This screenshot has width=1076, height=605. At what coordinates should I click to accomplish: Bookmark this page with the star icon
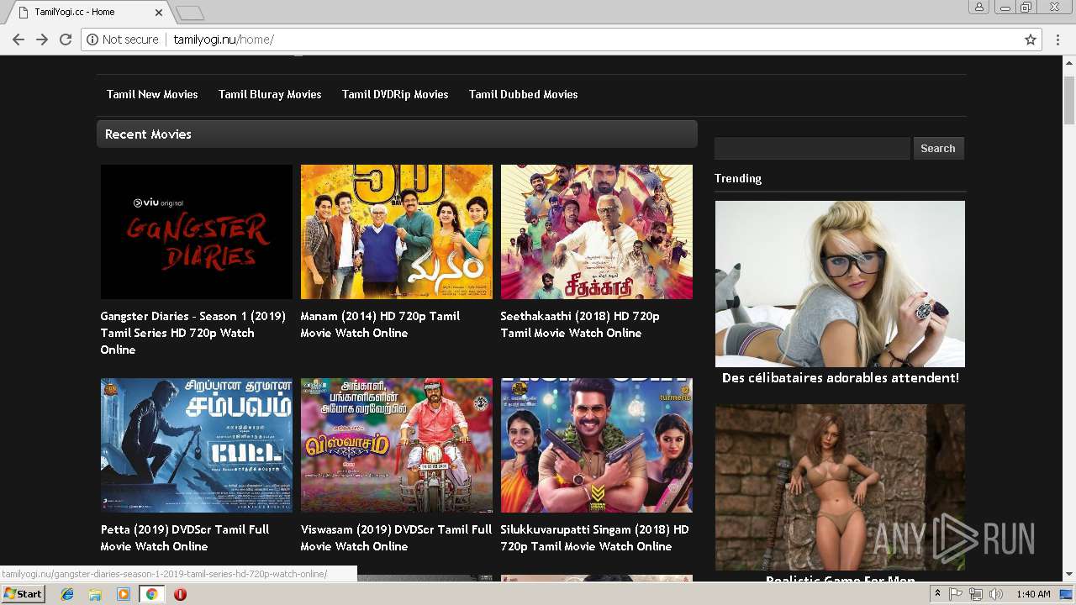click(1031, 39)
